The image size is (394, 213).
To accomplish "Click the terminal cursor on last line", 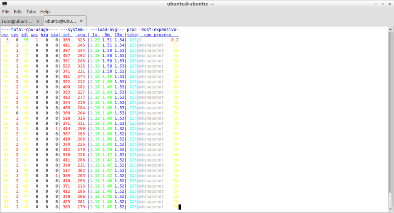I will (180, 207).
